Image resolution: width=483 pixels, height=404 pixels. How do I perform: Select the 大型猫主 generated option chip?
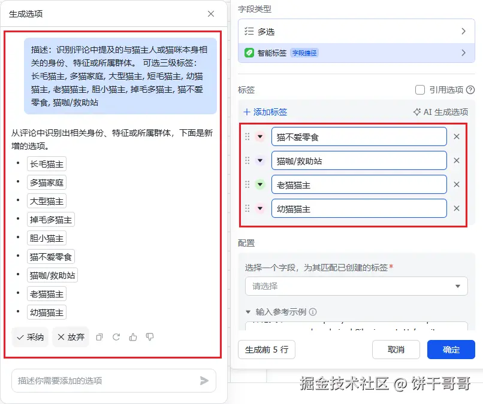(47, 201)
